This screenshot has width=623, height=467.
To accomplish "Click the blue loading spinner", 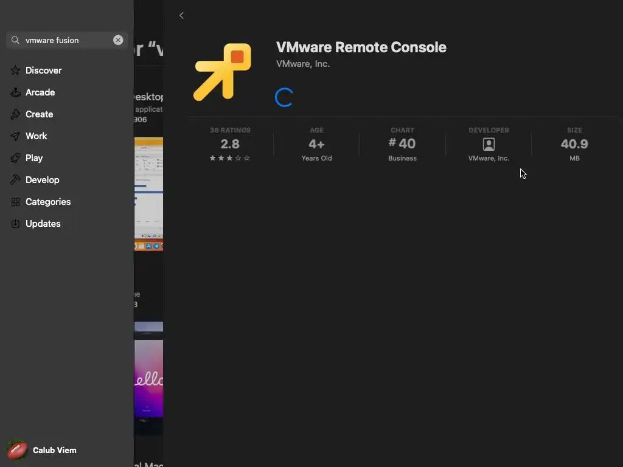I will (284, 97).
